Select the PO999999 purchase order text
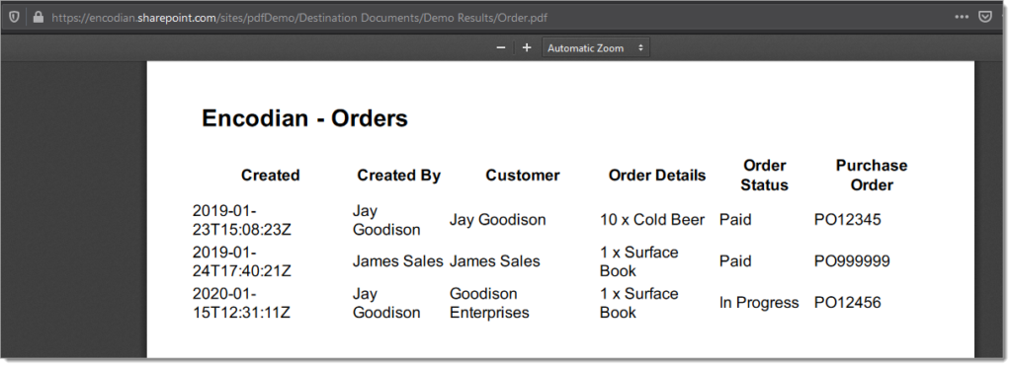 tap(852, 261)
